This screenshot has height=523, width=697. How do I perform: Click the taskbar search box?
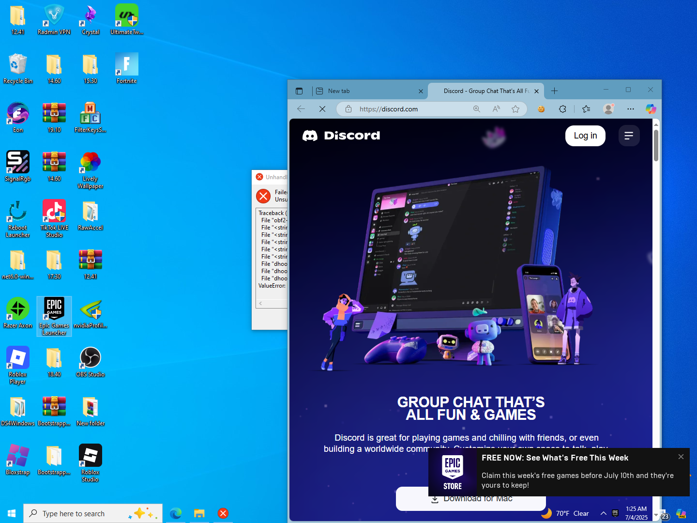[x=93, y=513]
